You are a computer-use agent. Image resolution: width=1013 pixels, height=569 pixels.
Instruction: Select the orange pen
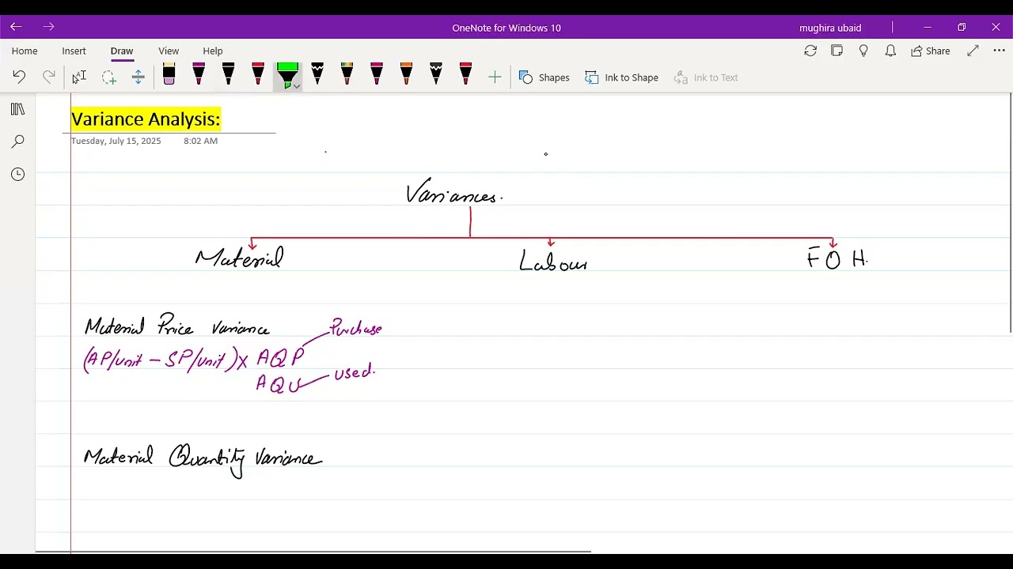[x=406, y=74]
